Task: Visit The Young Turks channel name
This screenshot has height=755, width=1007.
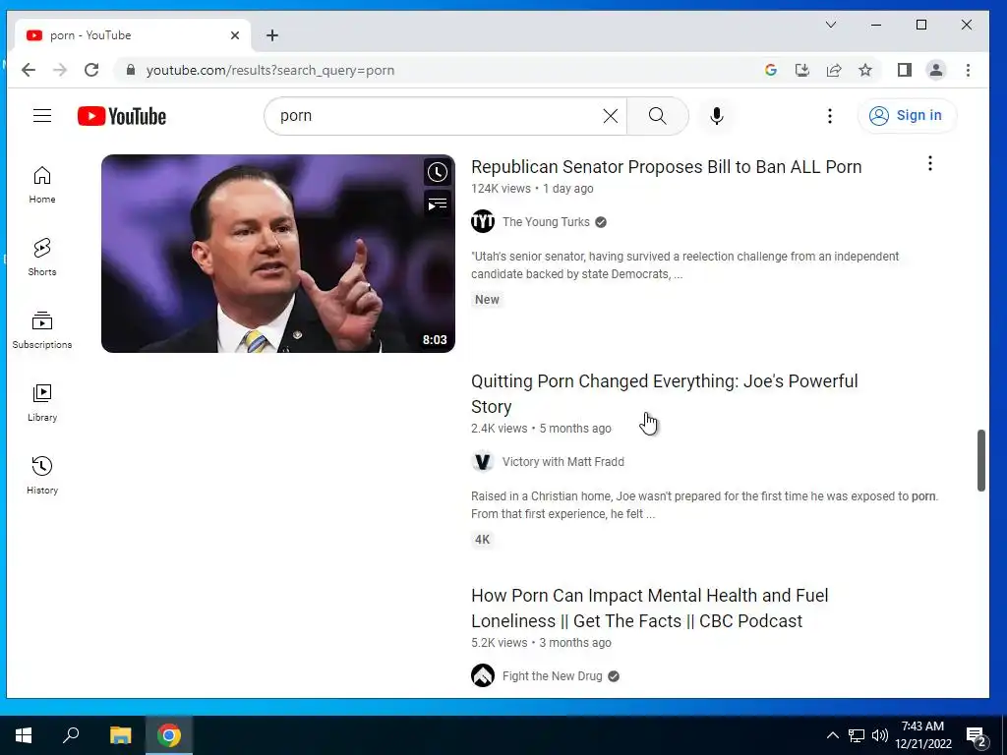Action: pyautogui.click(x=546, y=222)
